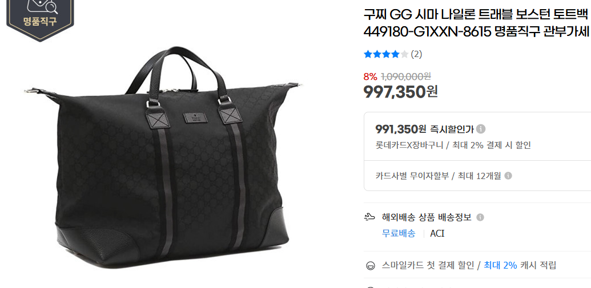Click the ACI shipping carrier label

437,233
